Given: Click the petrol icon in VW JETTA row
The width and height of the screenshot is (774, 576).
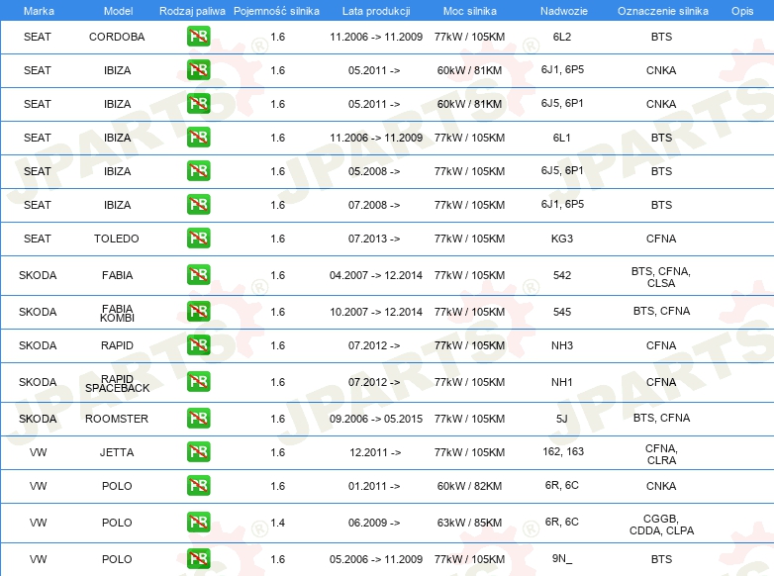Looking at the screenshot, I should click(198, 452).
